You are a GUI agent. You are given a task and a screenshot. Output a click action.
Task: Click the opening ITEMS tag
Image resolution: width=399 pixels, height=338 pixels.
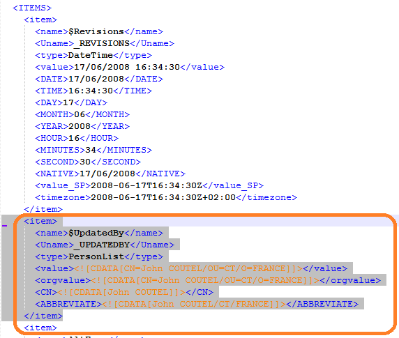point(32,8)
